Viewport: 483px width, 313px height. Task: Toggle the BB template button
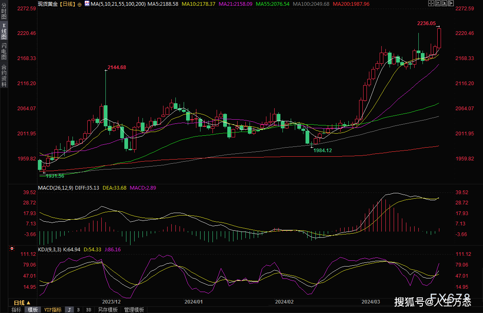coord(88,310)
